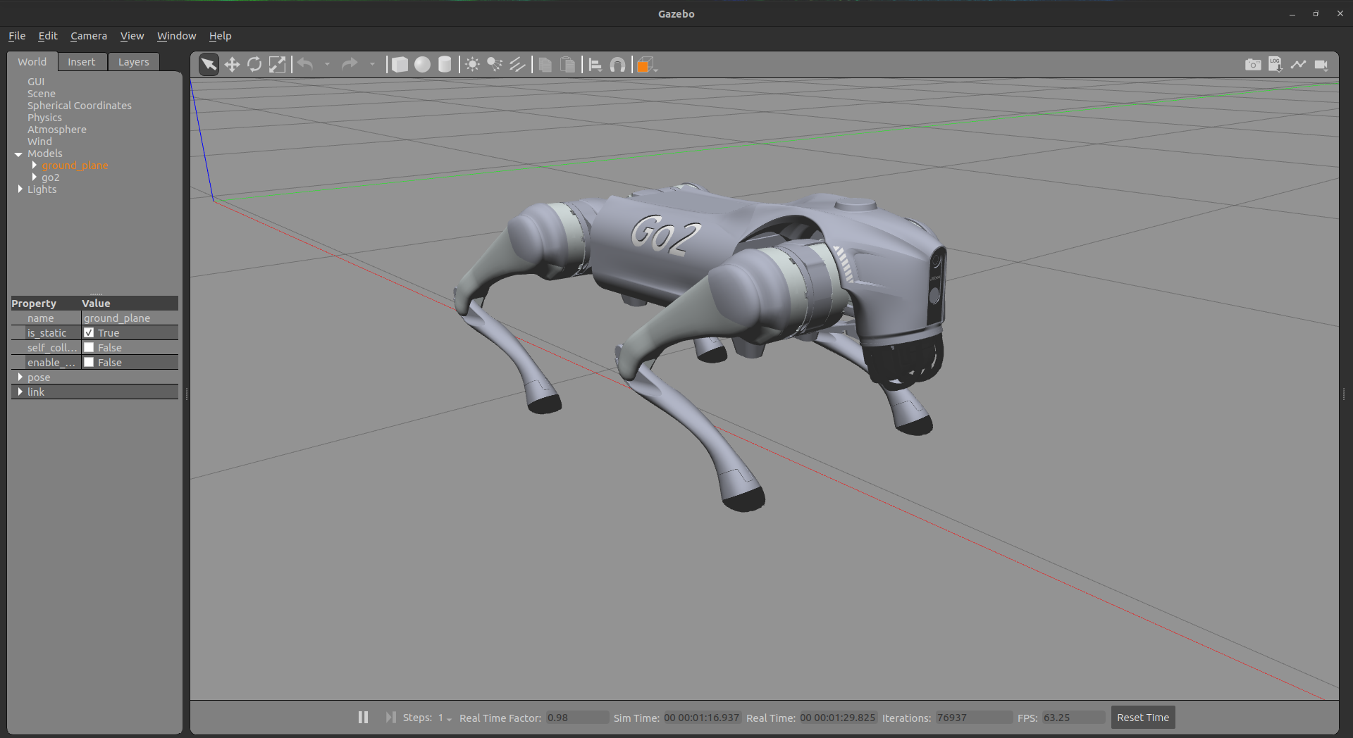Select the go2 model entry

[51, 177]
